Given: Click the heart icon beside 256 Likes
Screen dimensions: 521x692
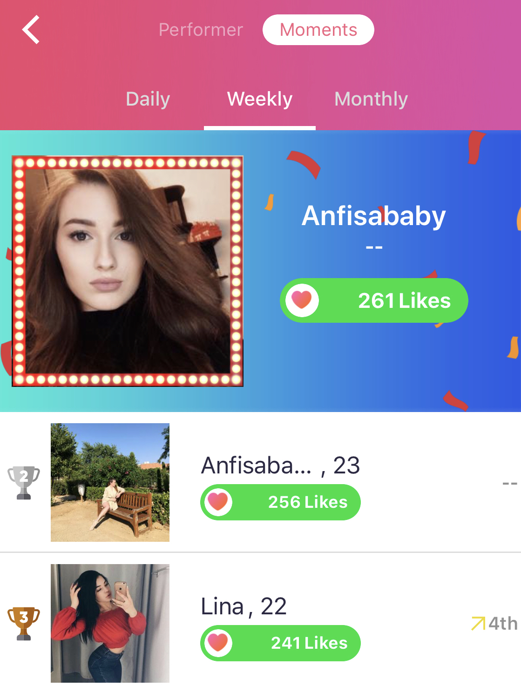Looking at the screenshot, I should (218, 502).
